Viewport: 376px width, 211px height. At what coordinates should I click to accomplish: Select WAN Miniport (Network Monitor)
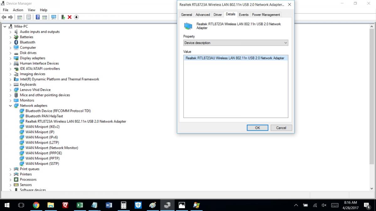tap(52, 148)
